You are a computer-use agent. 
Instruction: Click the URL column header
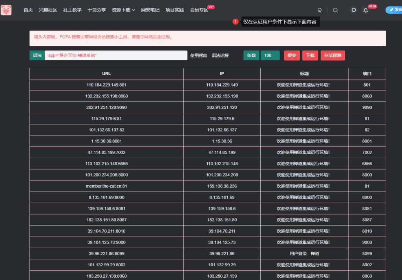106,74
